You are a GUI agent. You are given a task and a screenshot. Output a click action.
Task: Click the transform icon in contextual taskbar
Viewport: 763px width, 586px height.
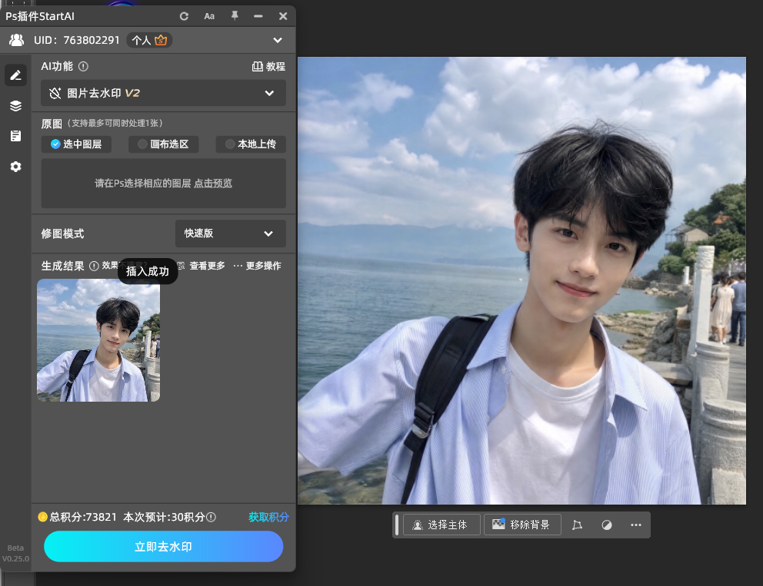(577, 525)
